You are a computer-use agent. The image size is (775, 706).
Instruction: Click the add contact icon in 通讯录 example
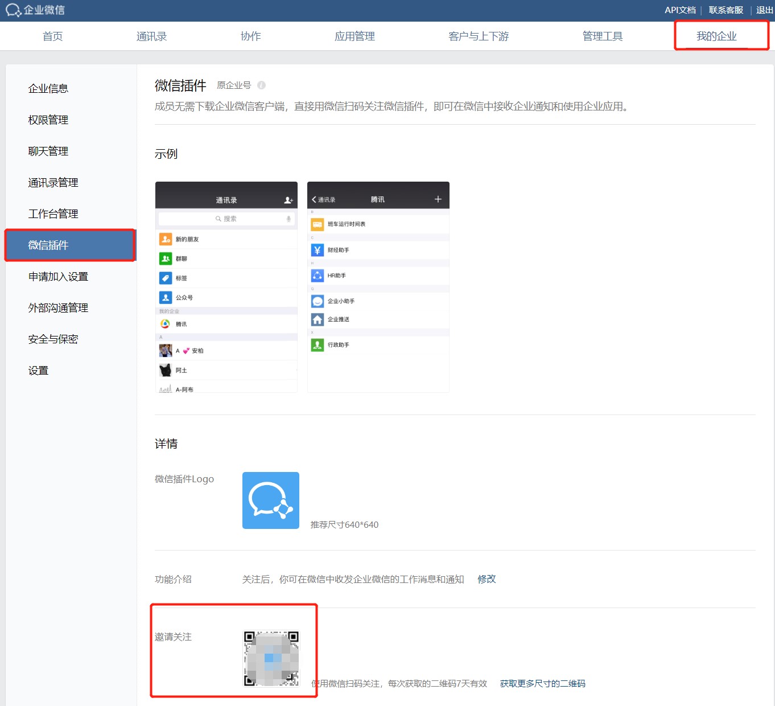pyautogui.click(x=288, y=200)
